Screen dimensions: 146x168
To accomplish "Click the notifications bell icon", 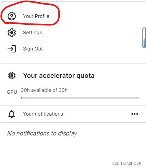I will [x=12, y=114].
